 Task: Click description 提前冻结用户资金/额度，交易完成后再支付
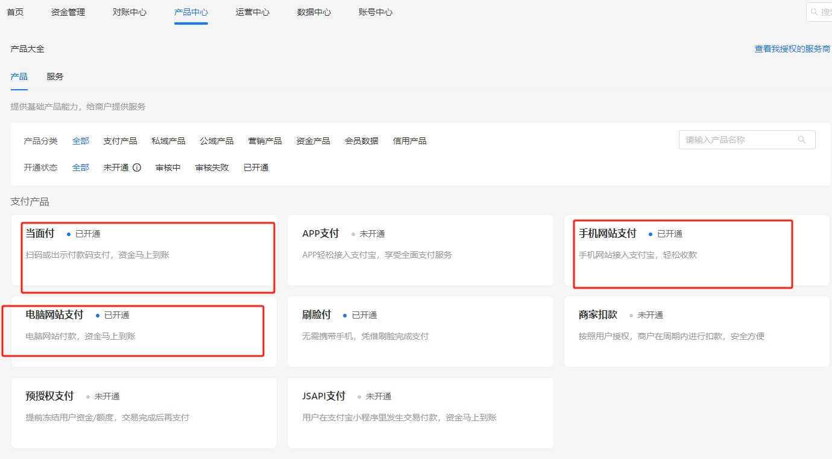[107, 417]
